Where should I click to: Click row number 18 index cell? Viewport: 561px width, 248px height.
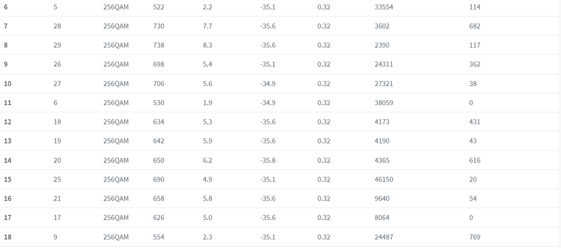(x=7, y=237)
